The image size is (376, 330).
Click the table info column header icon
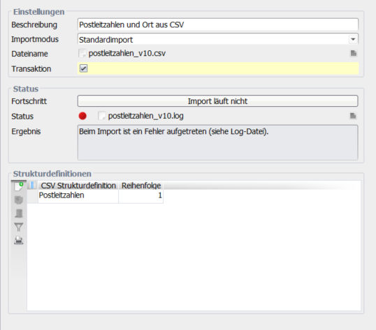coord(32,185)
